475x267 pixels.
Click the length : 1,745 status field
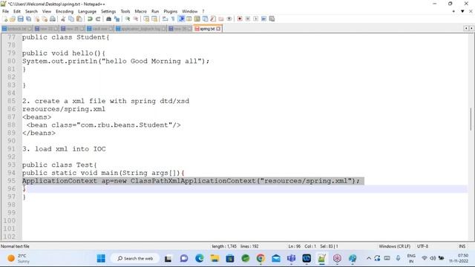pos(224,246)
